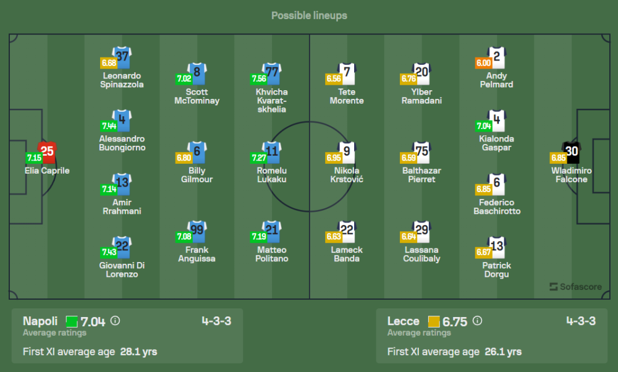This screenshot has height=372, width=618.
Task: Click Napoli's 4-3-3 formation label
Action: point(216,321)
